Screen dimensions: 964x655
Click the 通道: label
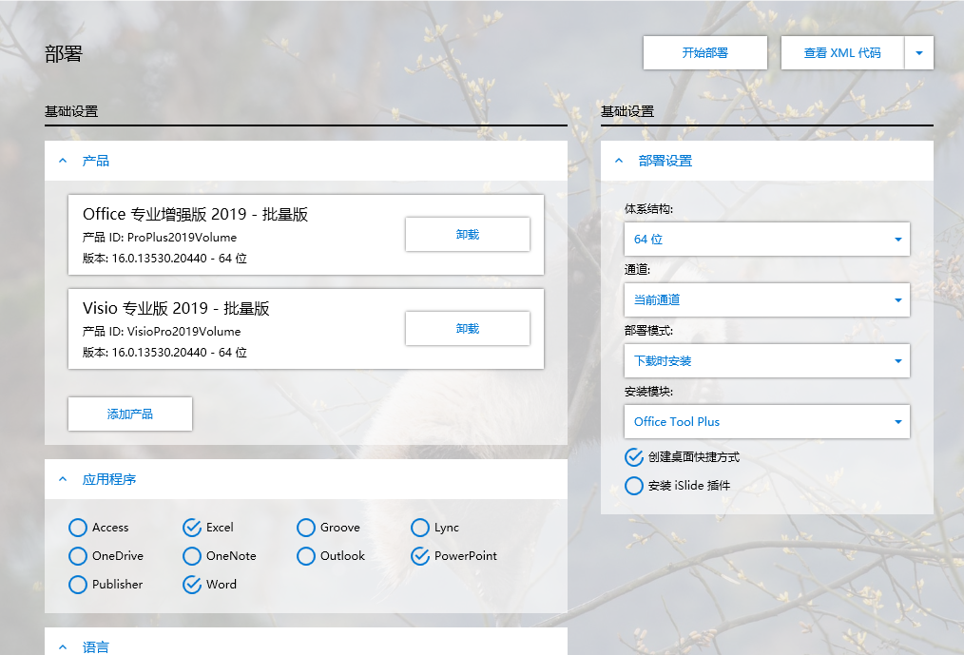pyautogui.click(x=638, y=269)
